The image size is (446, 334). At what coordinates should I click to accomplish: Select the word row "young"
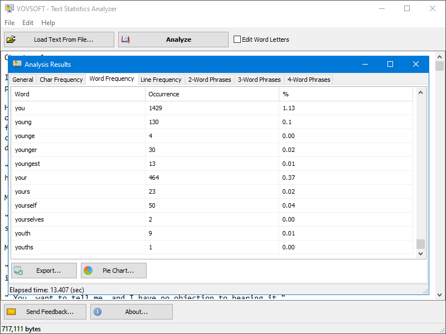pos(212,122)
